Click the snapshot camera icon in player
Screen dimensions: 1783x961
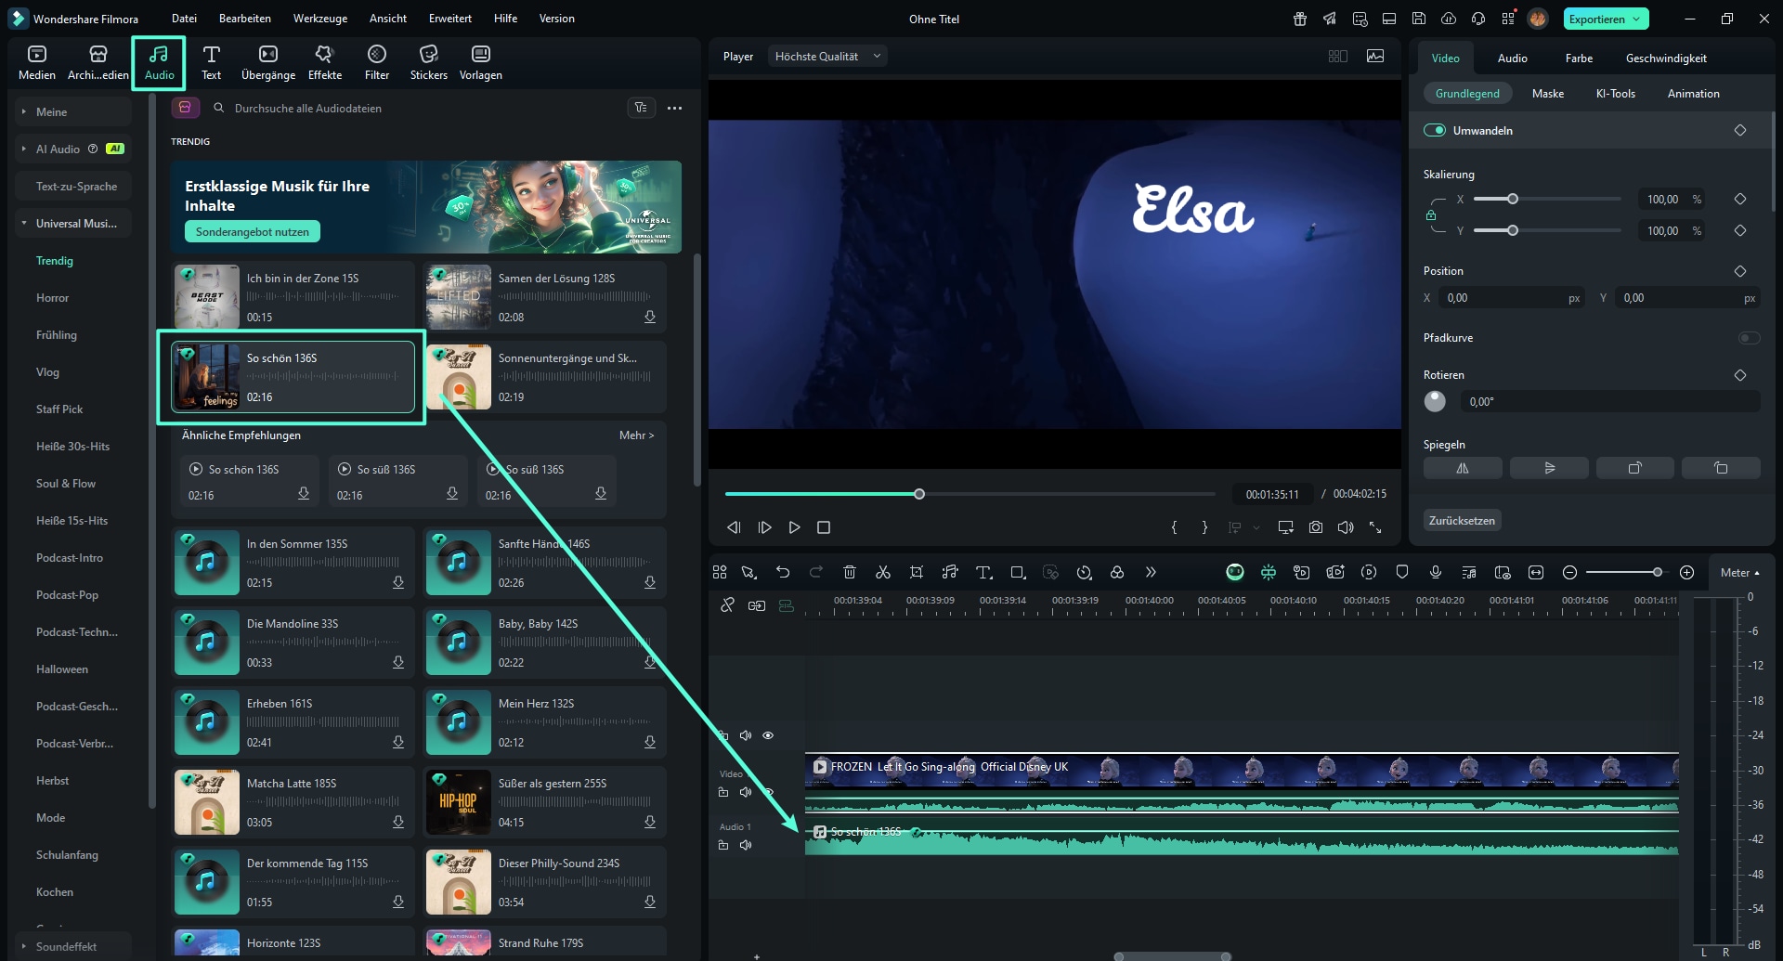coord(1316,527)
